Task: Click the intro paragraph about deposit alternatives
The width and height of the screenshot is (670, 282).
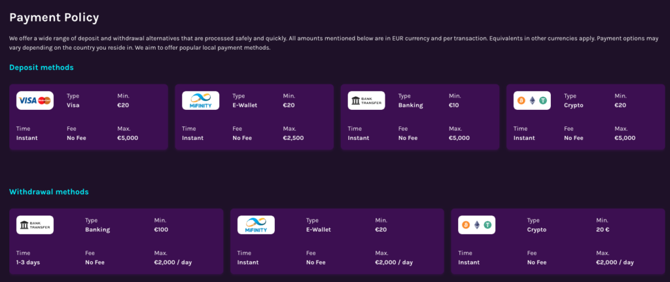Action: [x=334, y=43]
